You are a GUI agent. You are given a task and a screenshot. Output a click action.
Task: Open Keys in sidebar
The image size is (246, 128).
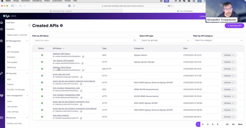pos(9,79)
